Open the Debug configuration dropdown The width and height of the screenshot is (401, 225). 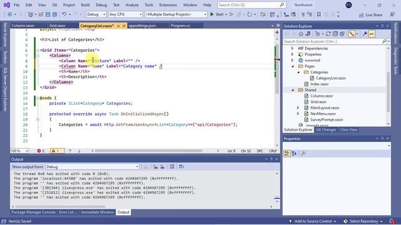96,14
